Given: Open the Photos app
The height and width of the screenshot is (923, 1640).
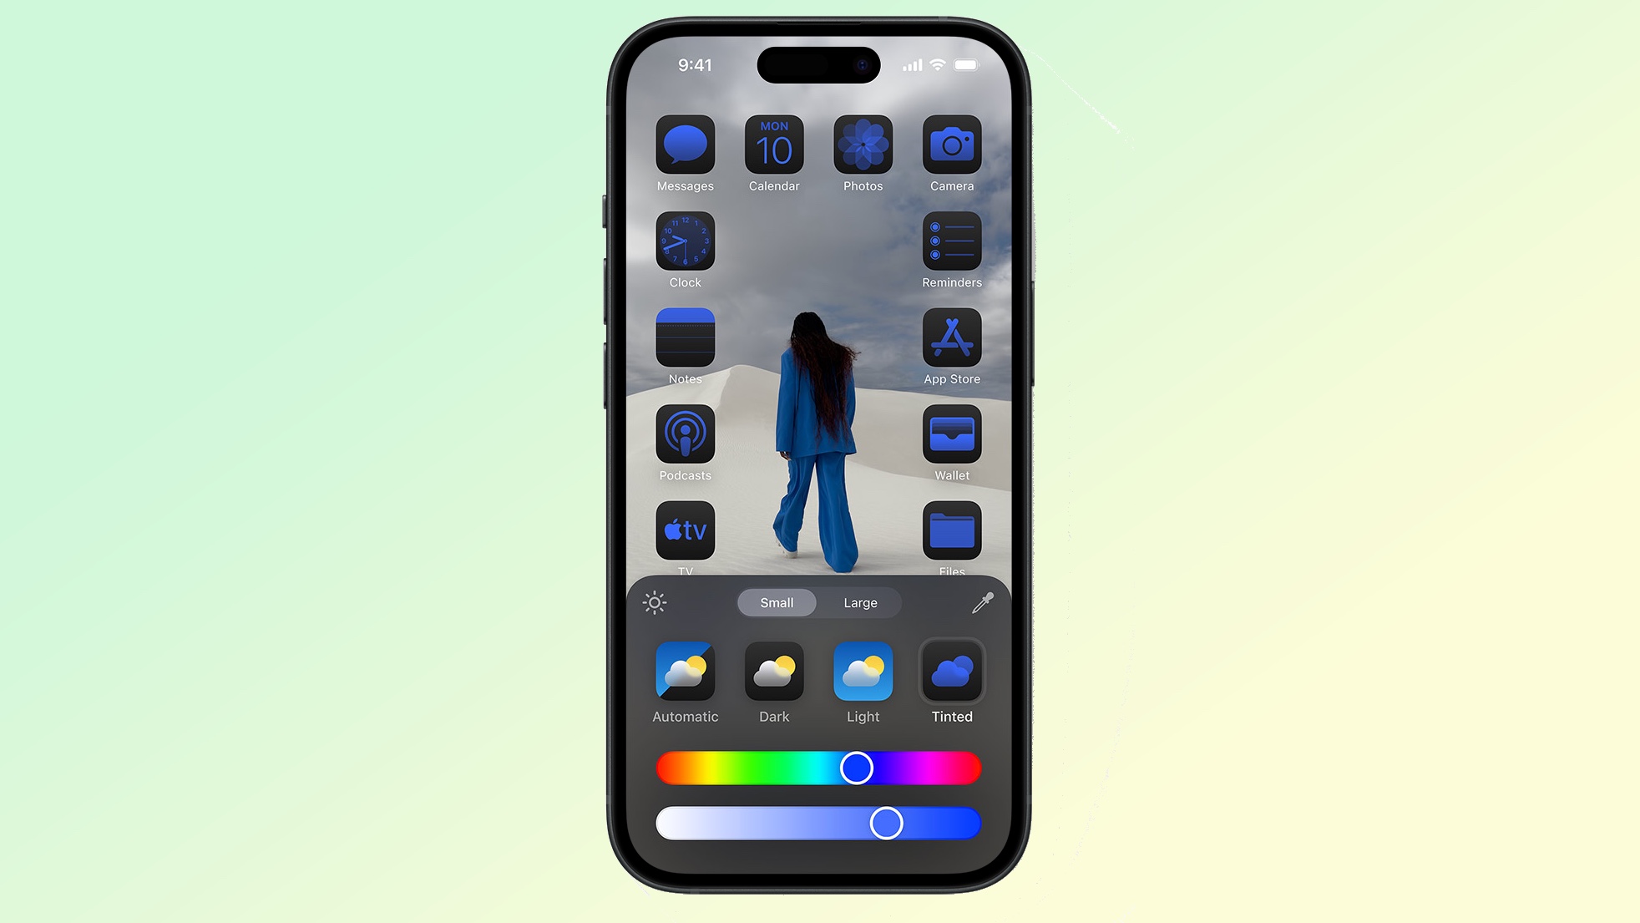Looking at the screenshot, I should click(x=862, y=145).
